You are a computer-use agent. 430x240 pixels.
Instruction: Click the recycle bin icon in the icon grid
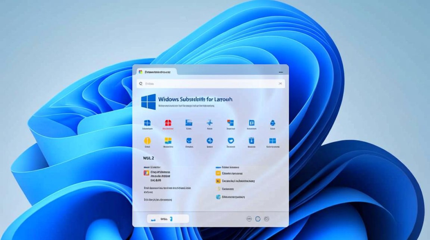251,140
